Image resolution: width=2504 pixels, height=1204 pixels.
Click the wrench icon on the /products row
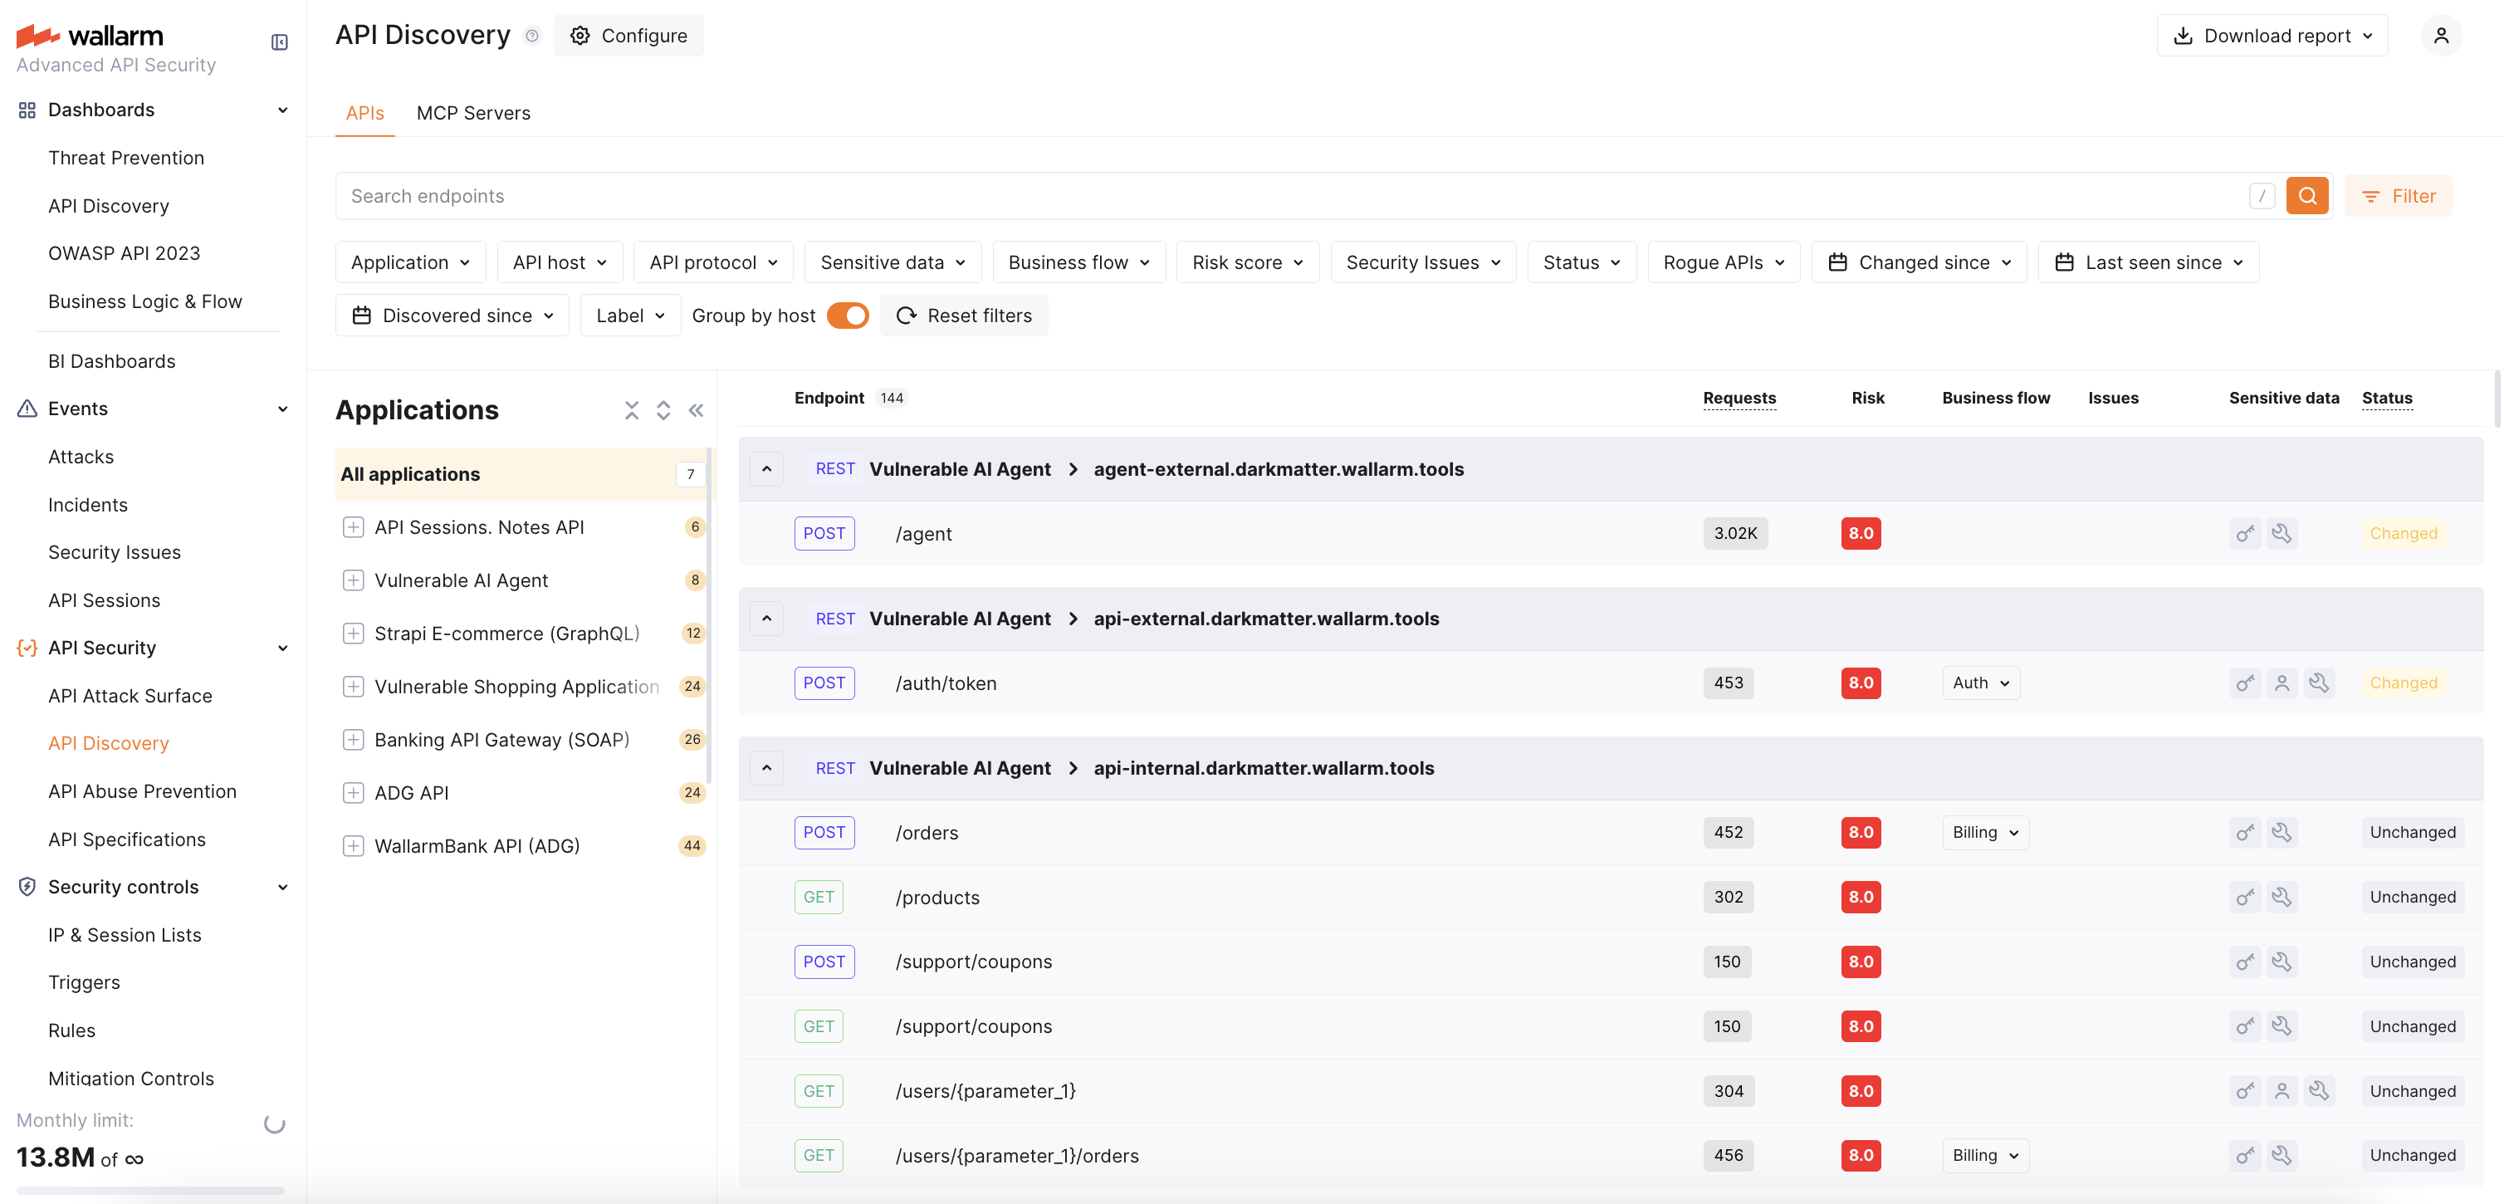coord(2282,897)
